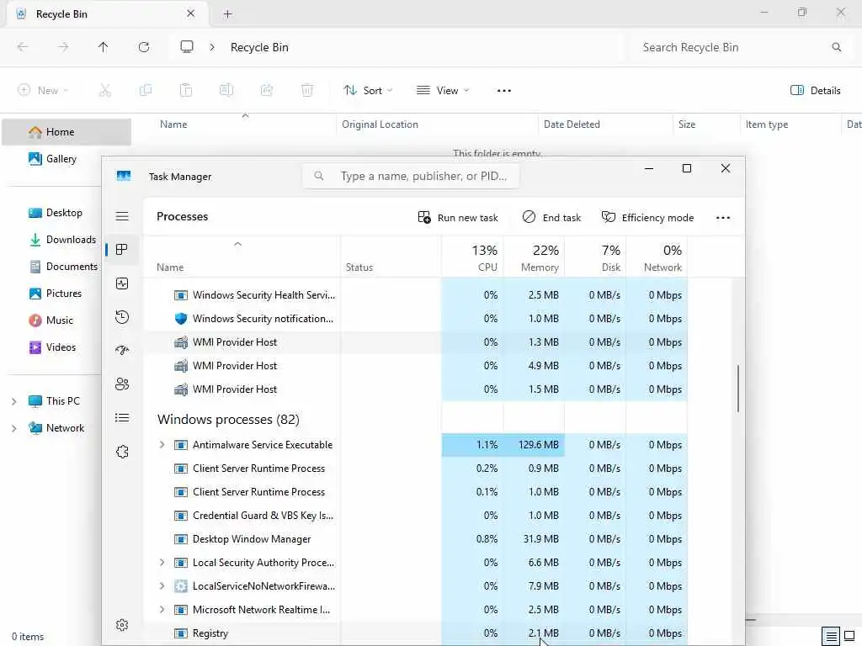Open Startup apps icon in Task Manager
Screen dimensions: 862x646
coord(122,351)
